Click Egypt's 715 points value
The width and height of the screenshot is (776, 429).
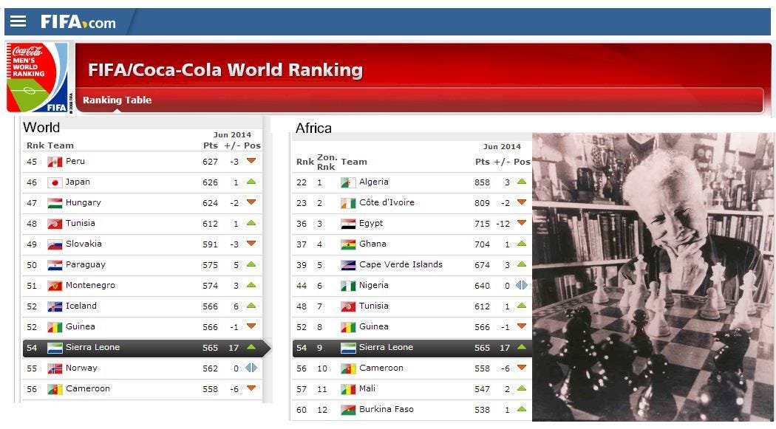pos(482,224)
